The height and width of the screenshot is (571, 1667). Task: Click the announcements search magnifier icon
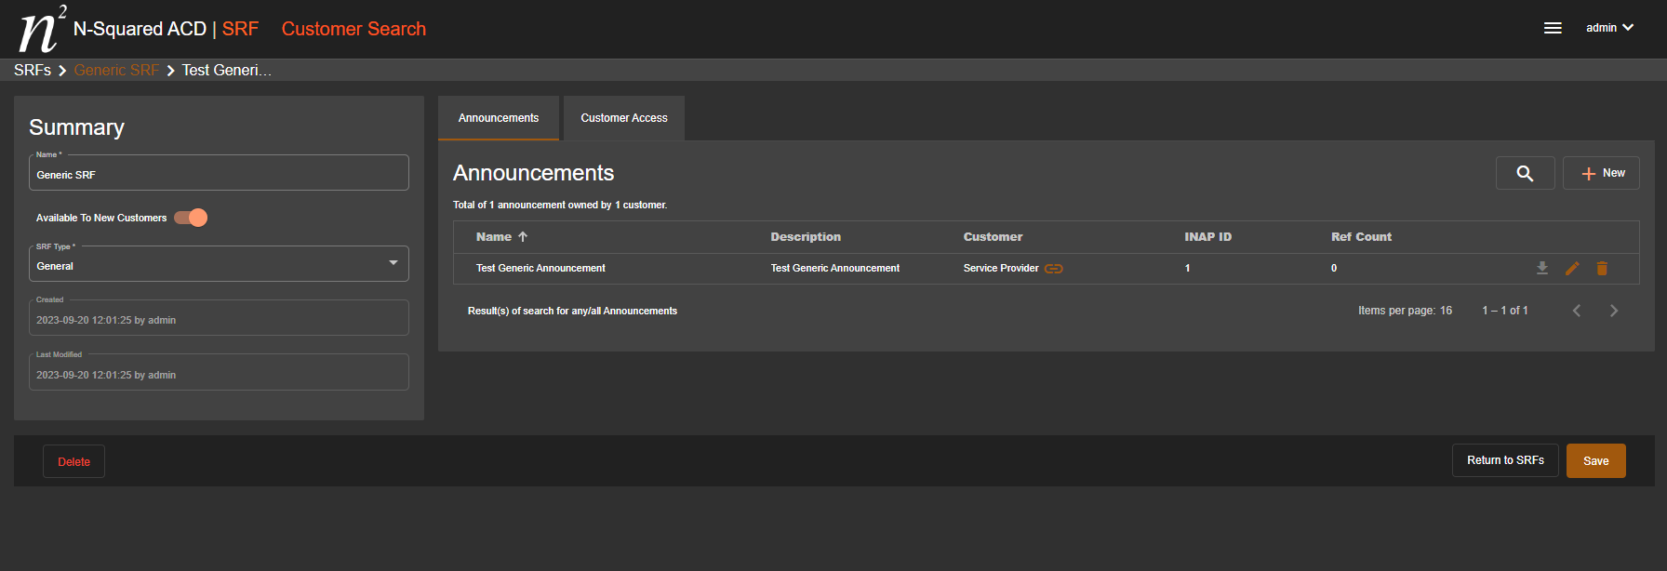1525,173
